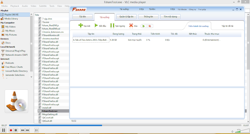Open Công cụ menu in Fshare

coord(192,9)
